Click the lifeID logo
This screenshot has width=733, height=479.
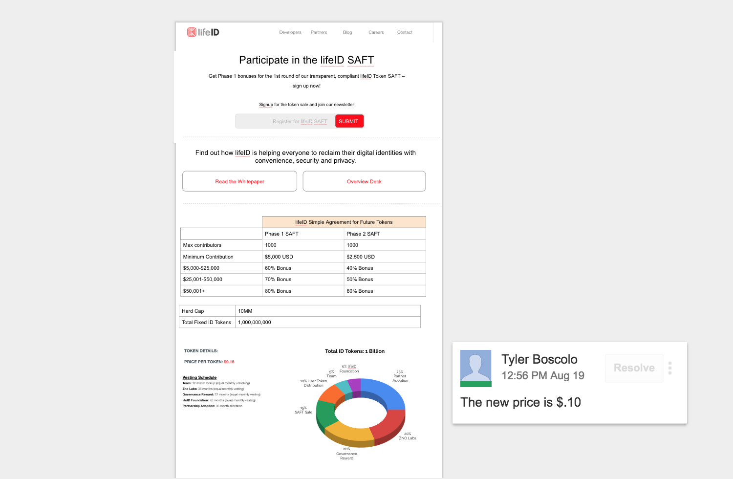(x=203, y=32)
